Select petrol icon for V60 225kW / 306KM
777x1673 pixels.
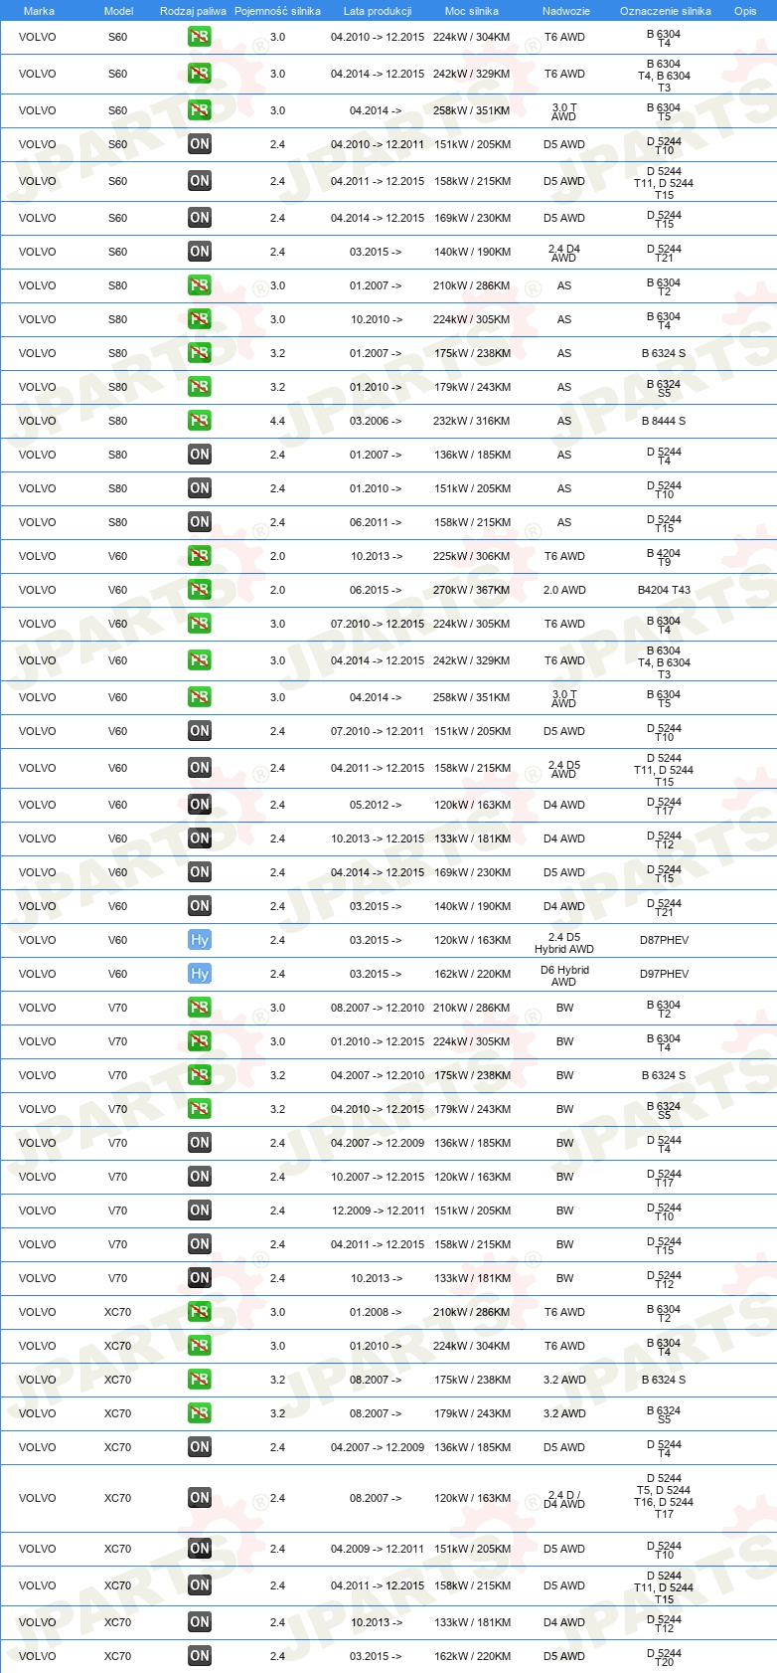point(200,556)
